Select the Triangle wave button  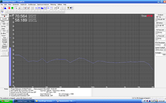click(4, 42)
